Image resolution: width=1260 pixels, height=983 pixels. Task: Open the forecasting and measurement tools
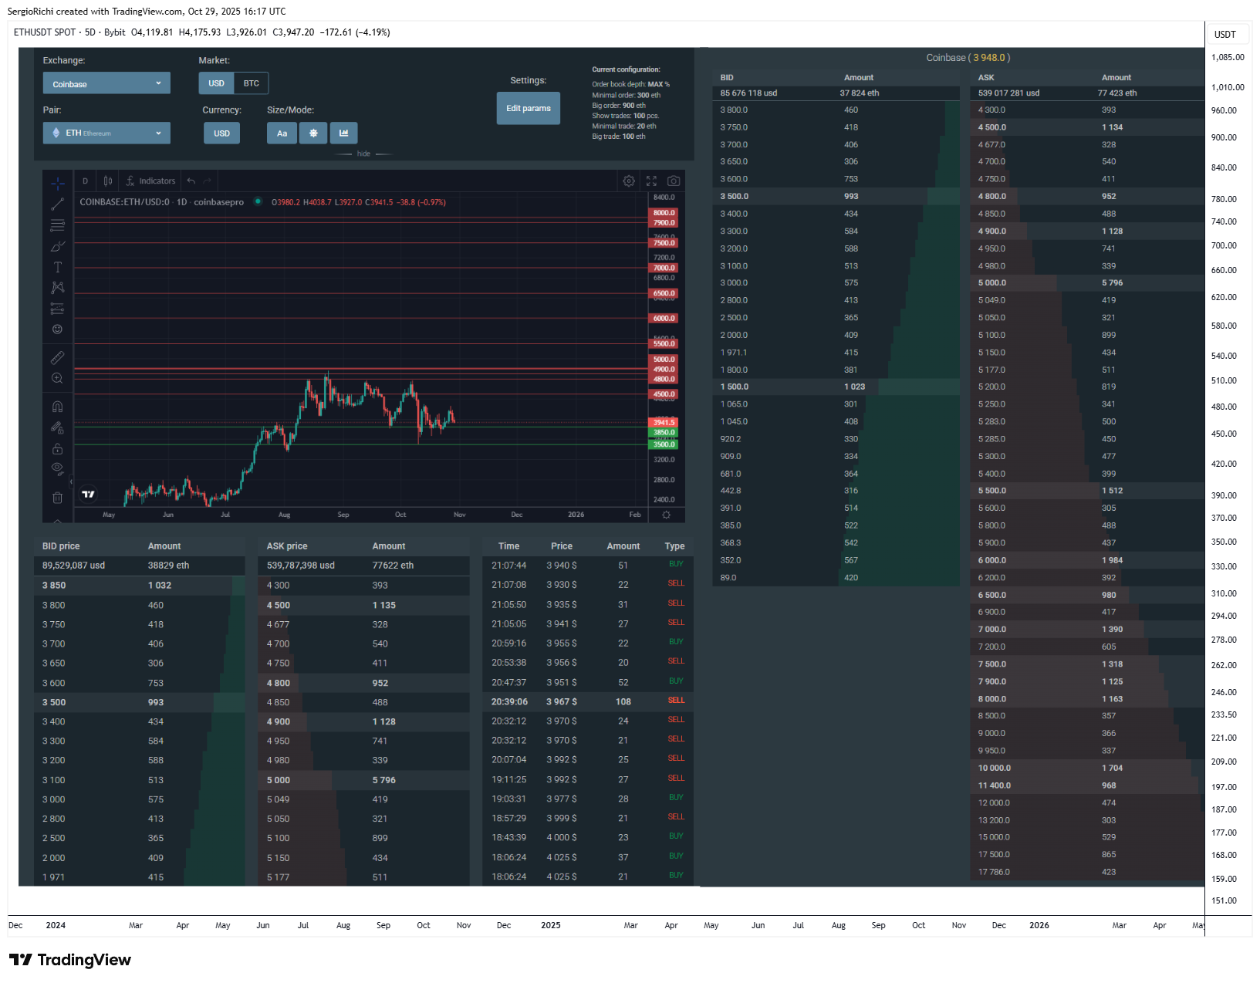(x=57, y=309)
